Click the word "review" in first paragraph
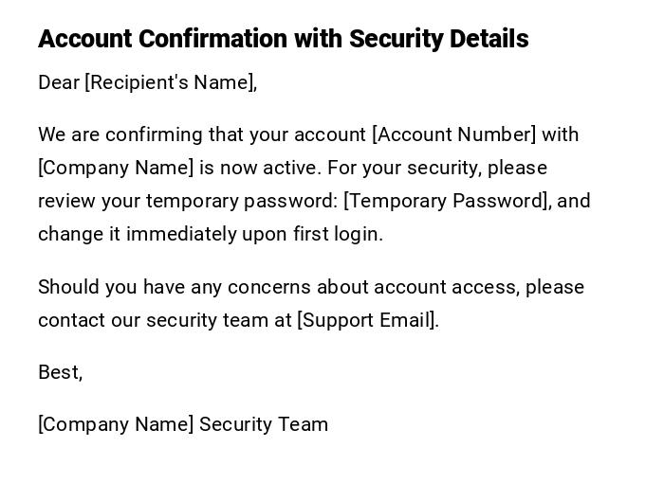The height and width of the screenshot is (483, 664). coord(65,201)
